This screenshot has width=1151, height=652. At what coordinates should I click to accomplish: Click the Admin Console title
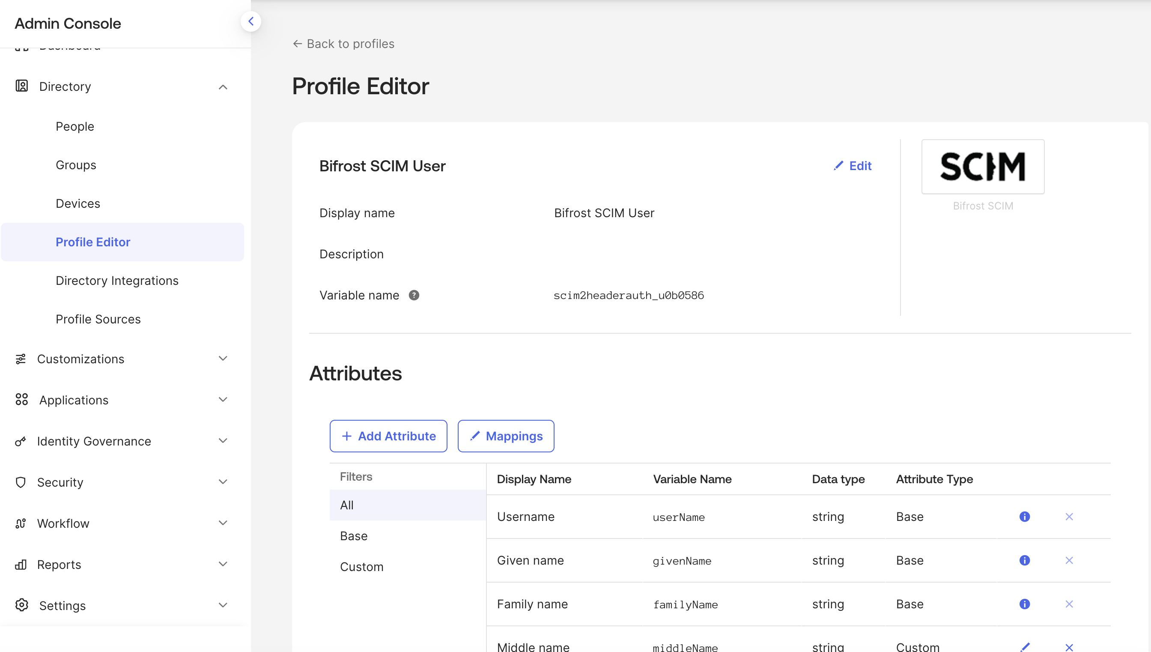click(68, 23)
